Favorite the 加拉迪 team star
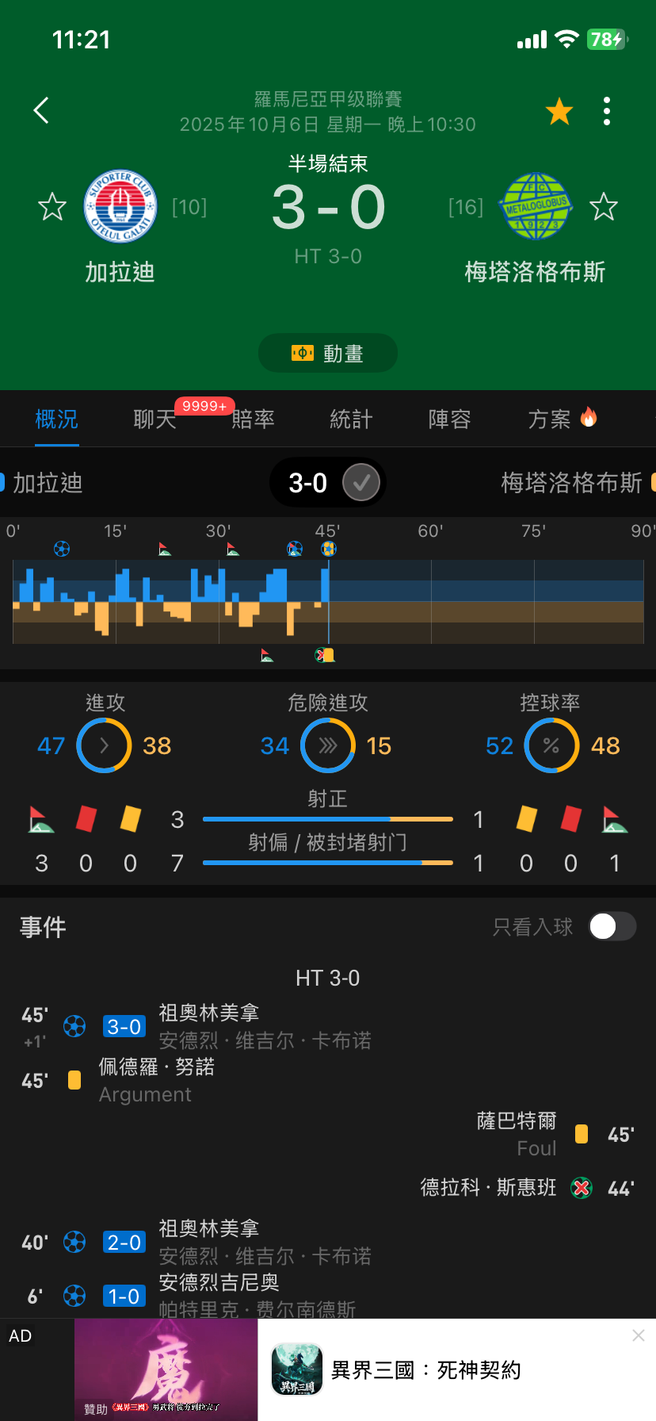656x1421 pixels. pos(52,207)
